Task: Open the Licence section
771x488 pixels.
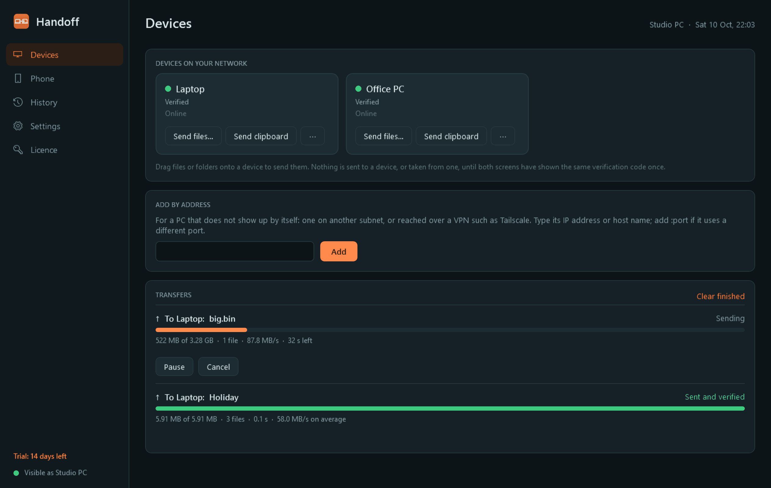Action: tap(65, 150)
